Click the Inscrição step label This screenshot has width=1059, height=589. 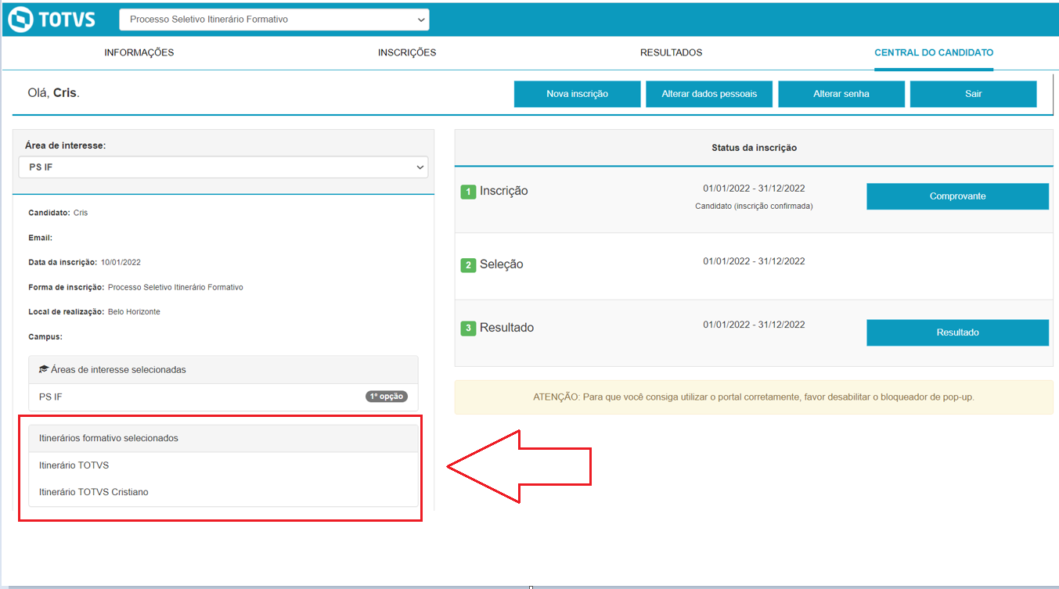pos(503,191)
